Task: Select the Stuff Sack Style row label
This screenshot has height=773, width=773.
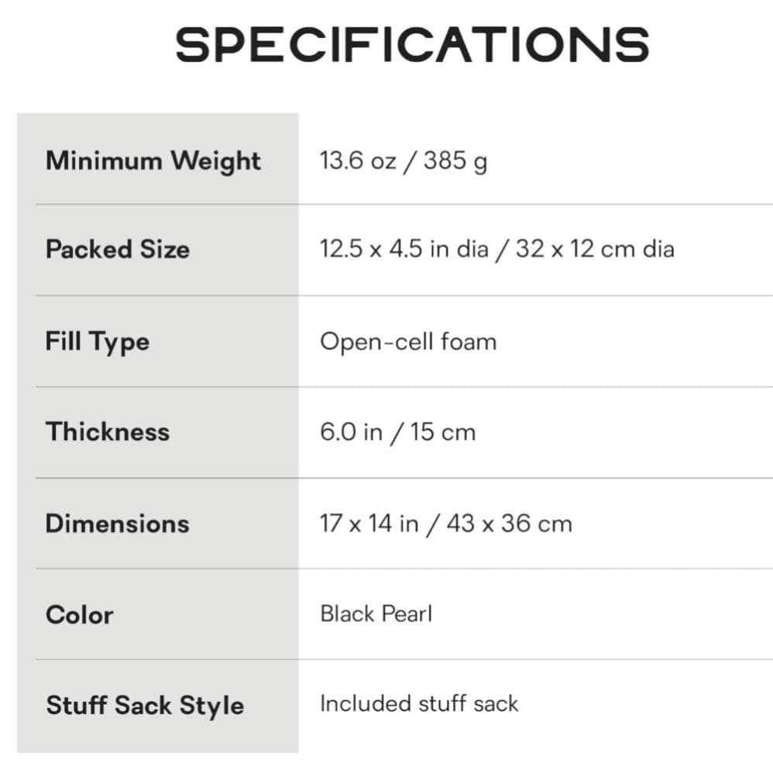Action: point(145,705)
